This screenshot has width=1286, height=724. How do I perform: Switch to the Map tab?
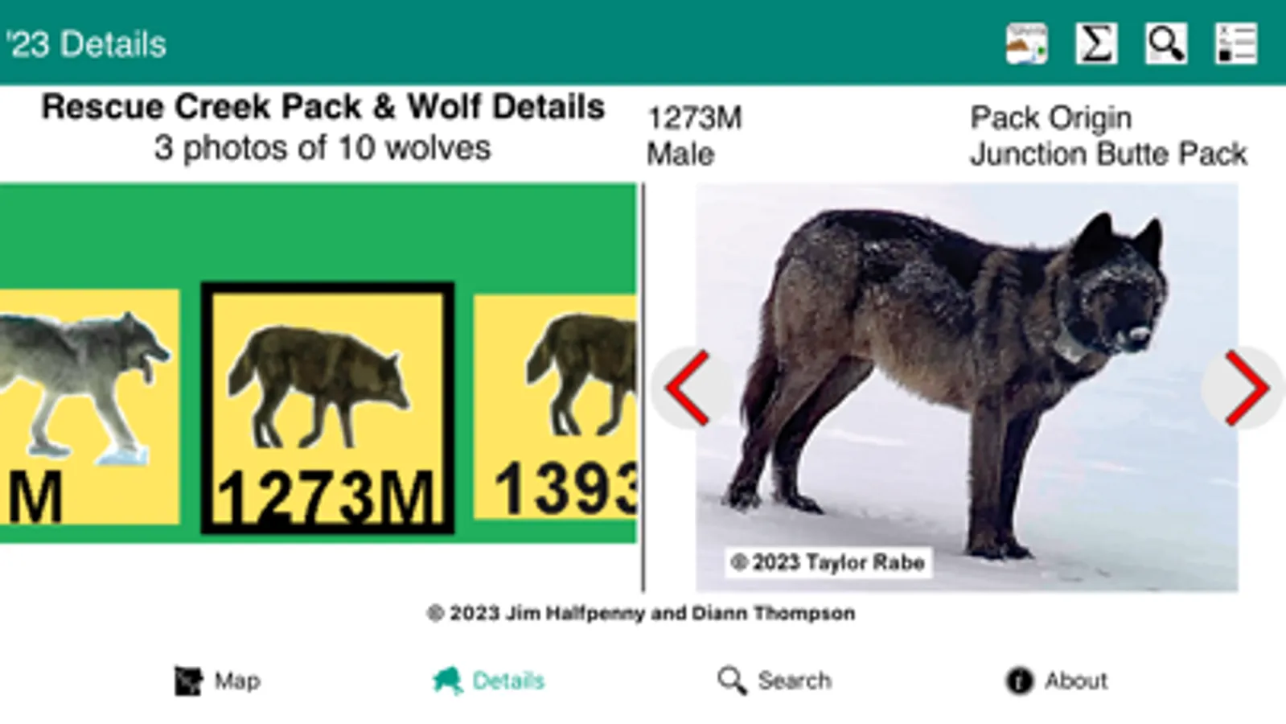(217, 681)
